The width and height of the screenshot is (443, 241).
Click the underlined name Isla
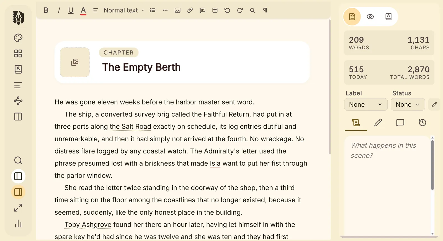(215, 163)
